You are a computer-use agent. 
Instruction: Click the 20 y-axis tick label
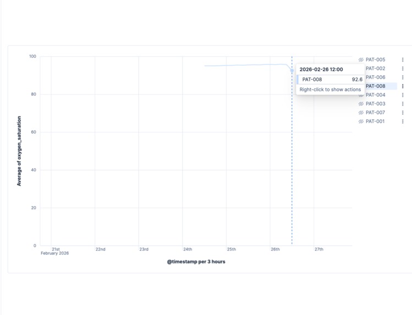click(x=34, y=208)
